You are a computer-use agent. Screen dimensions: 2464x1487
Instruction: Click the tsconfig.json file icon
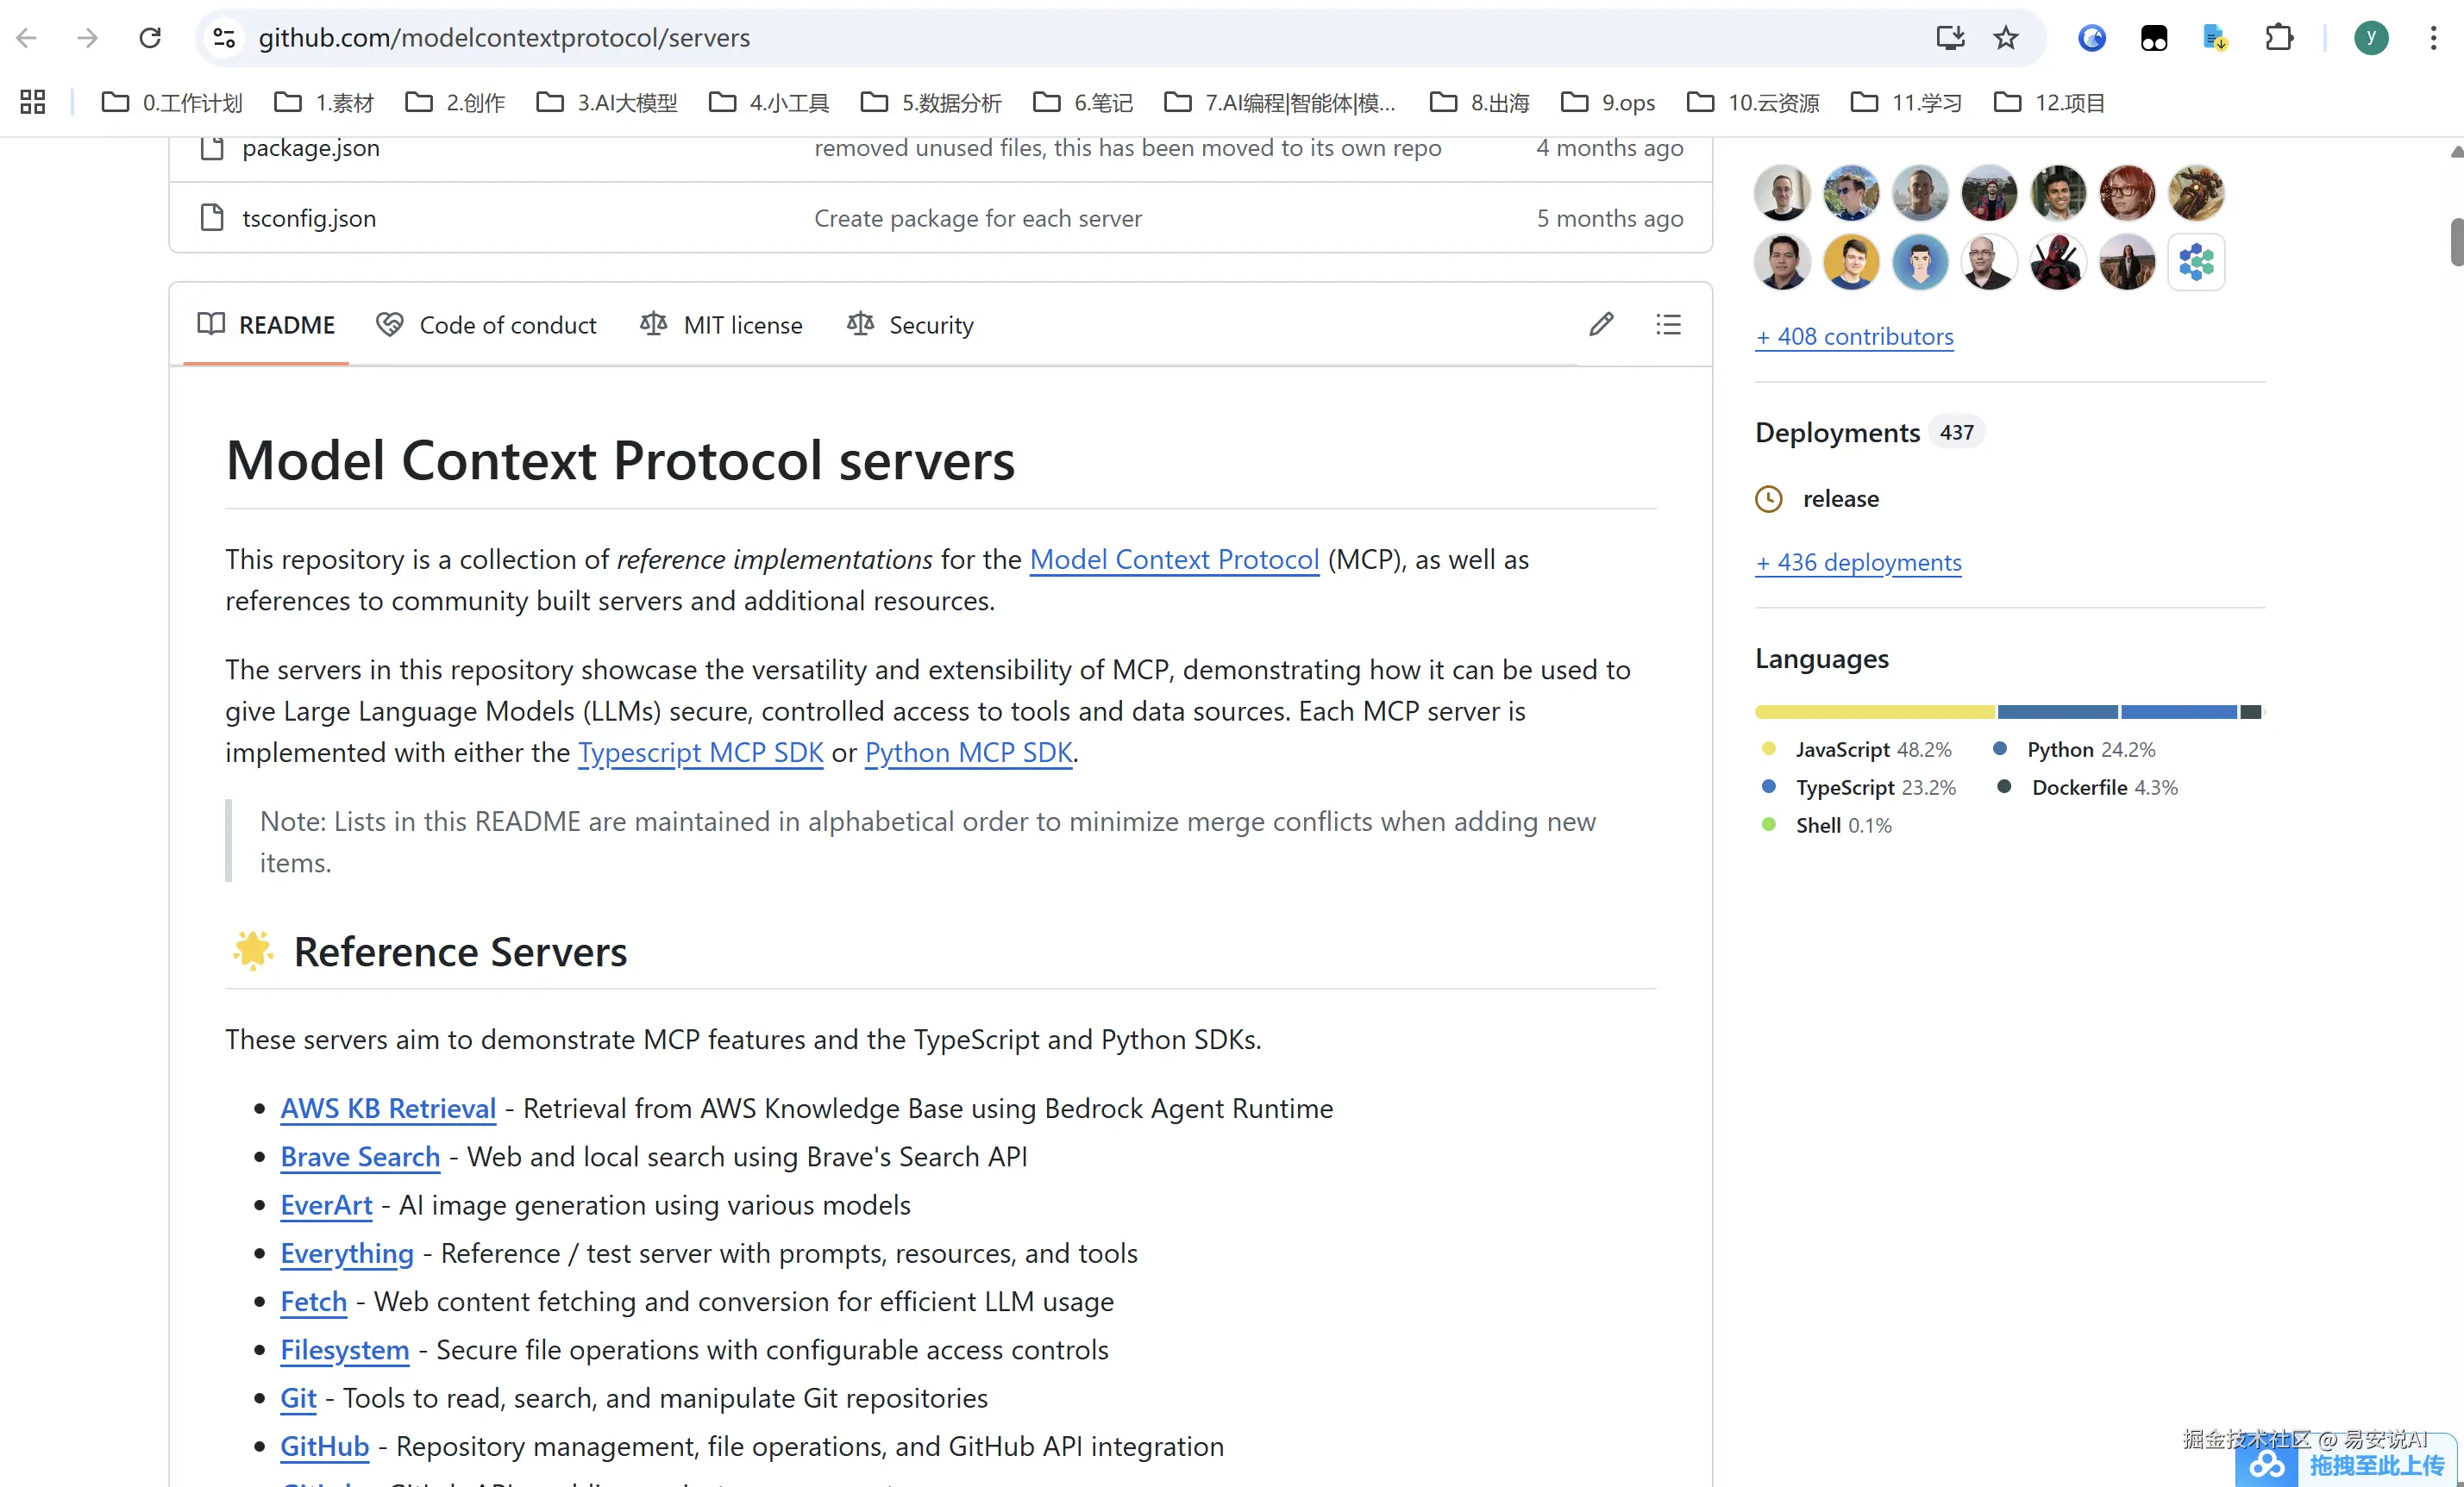point(212,218)
